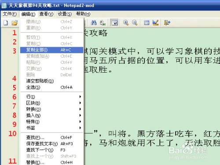
Task: Click the greyed 交换(W) entry
Action: pyautogui.click(x=51, y=69)
